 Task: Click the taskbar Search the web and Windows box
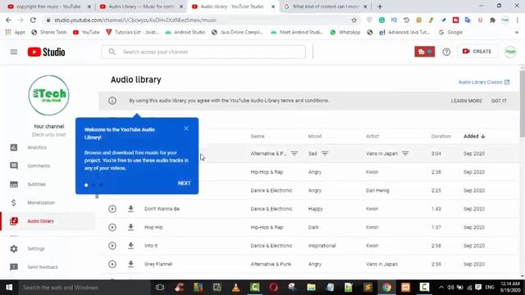point(84,288)
